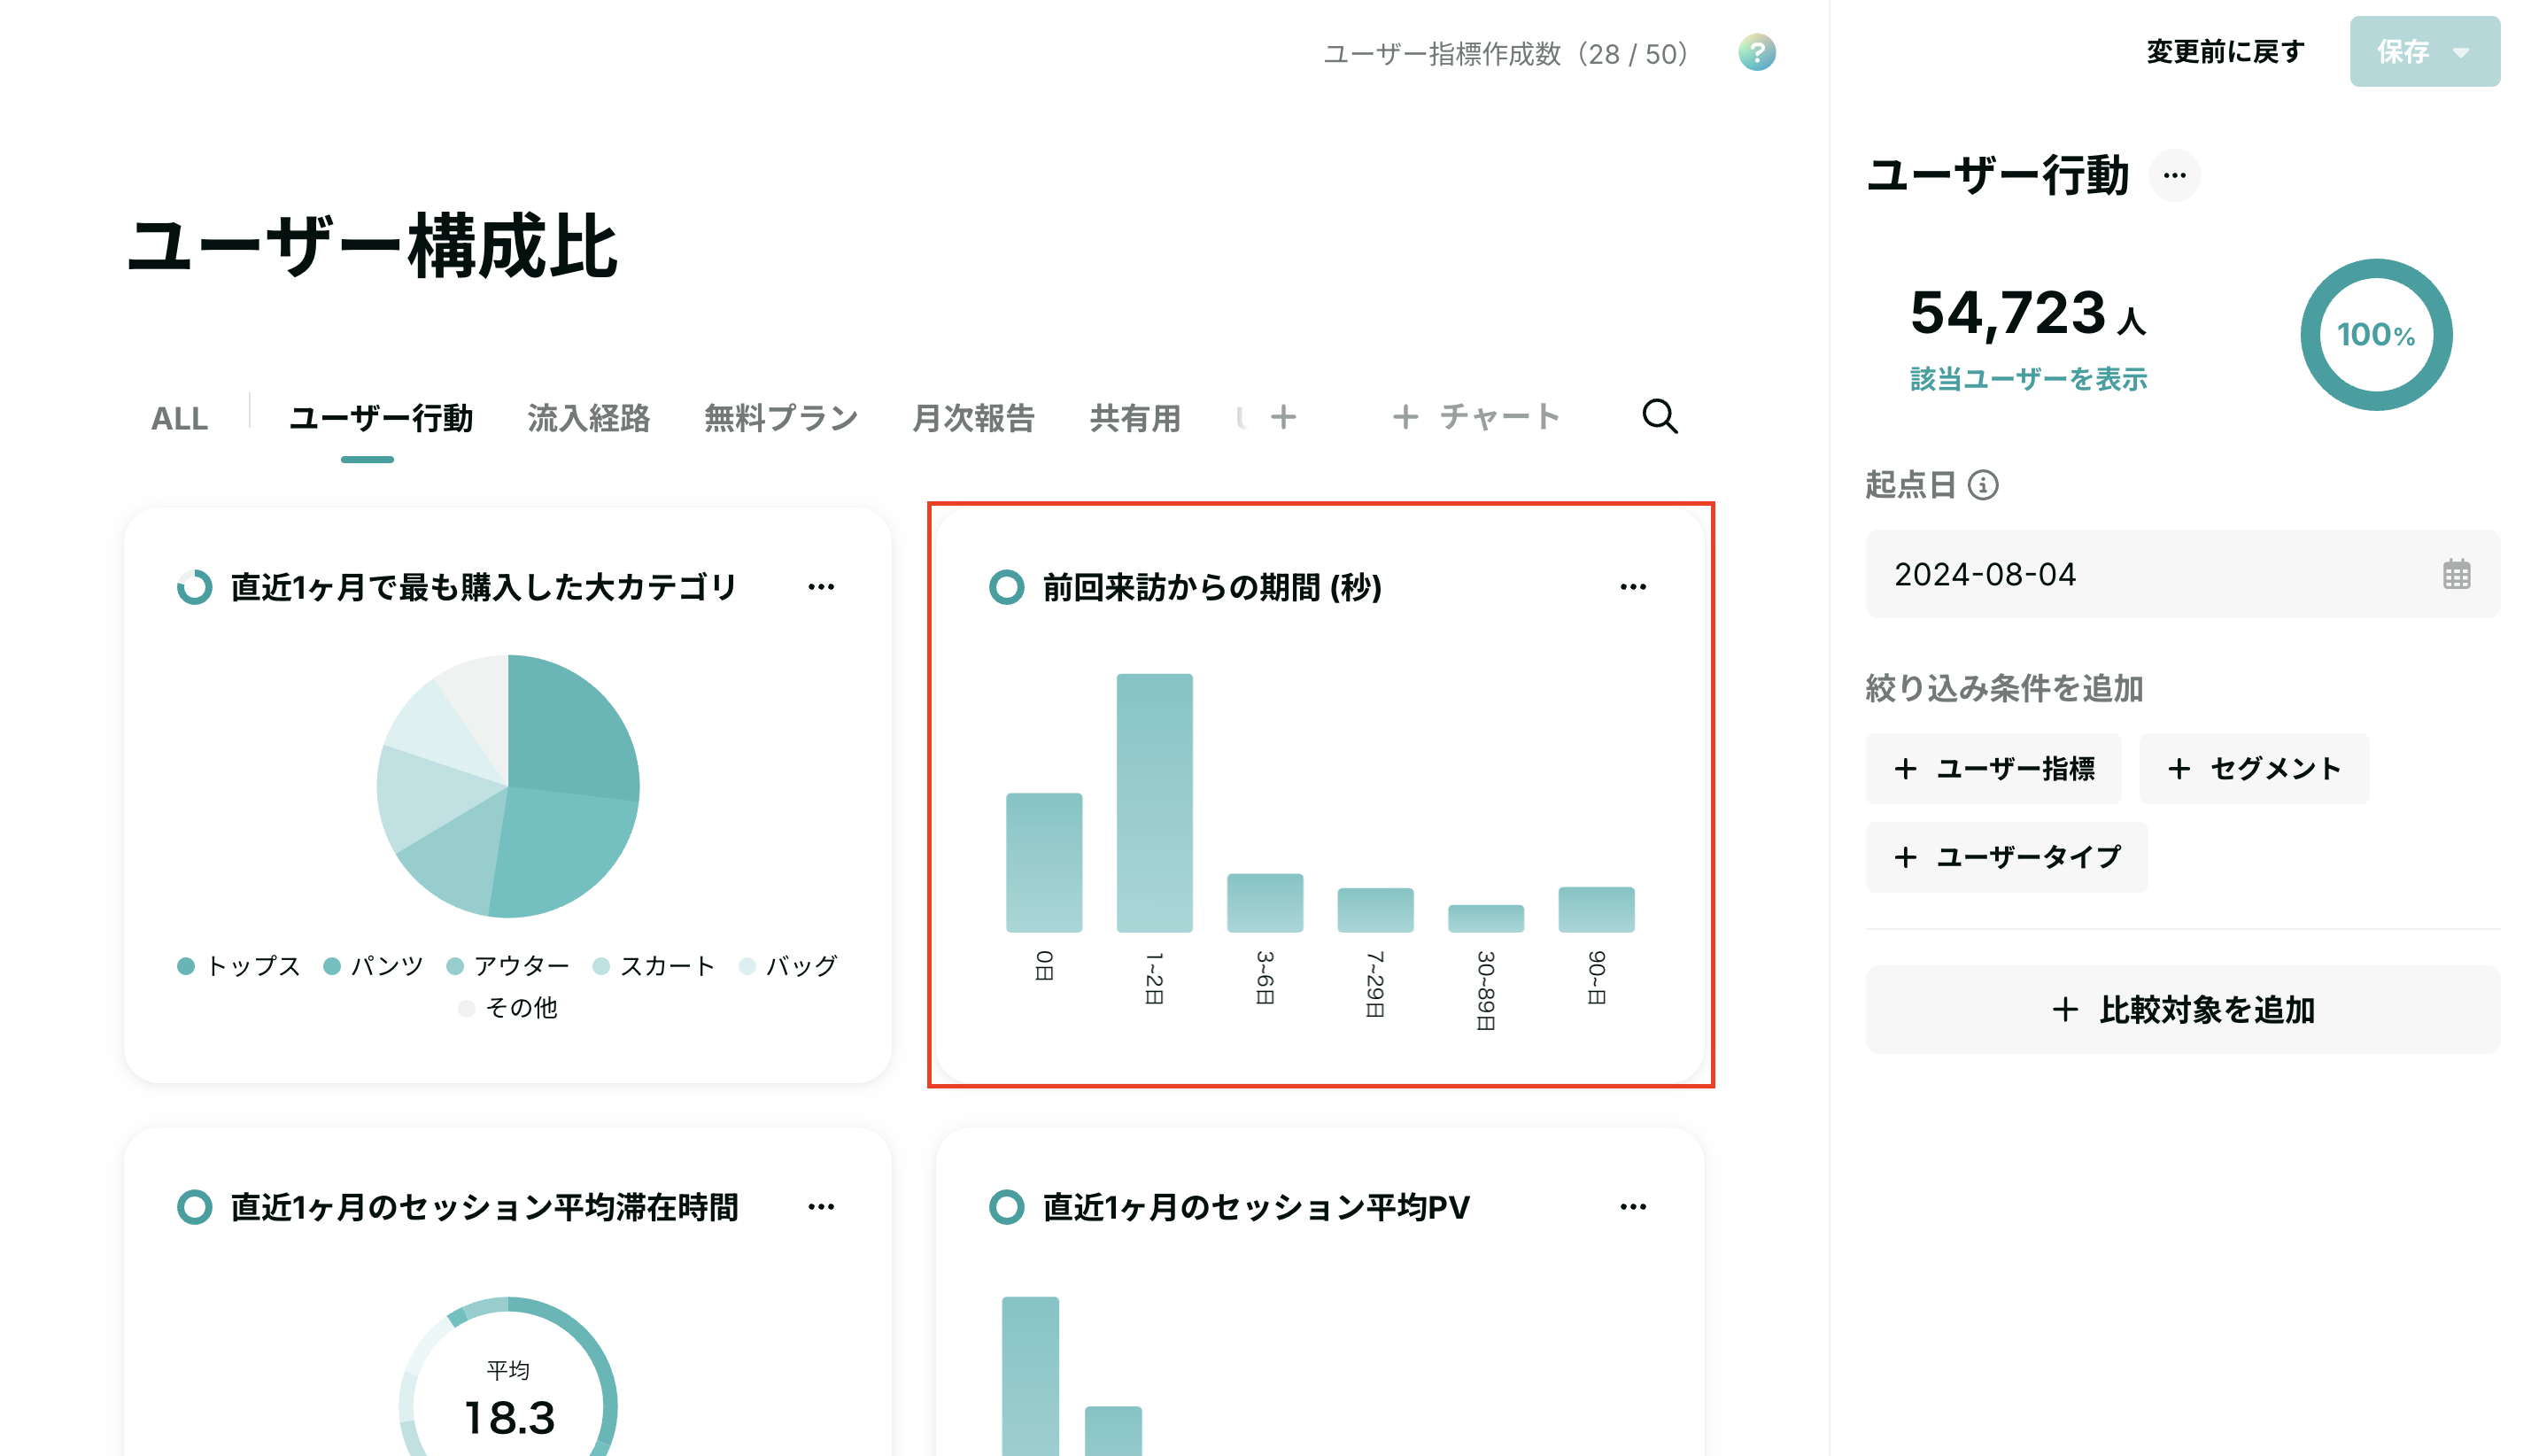
Task: Click the 平均 18.3 gauge
Action: click(507, 1376)
